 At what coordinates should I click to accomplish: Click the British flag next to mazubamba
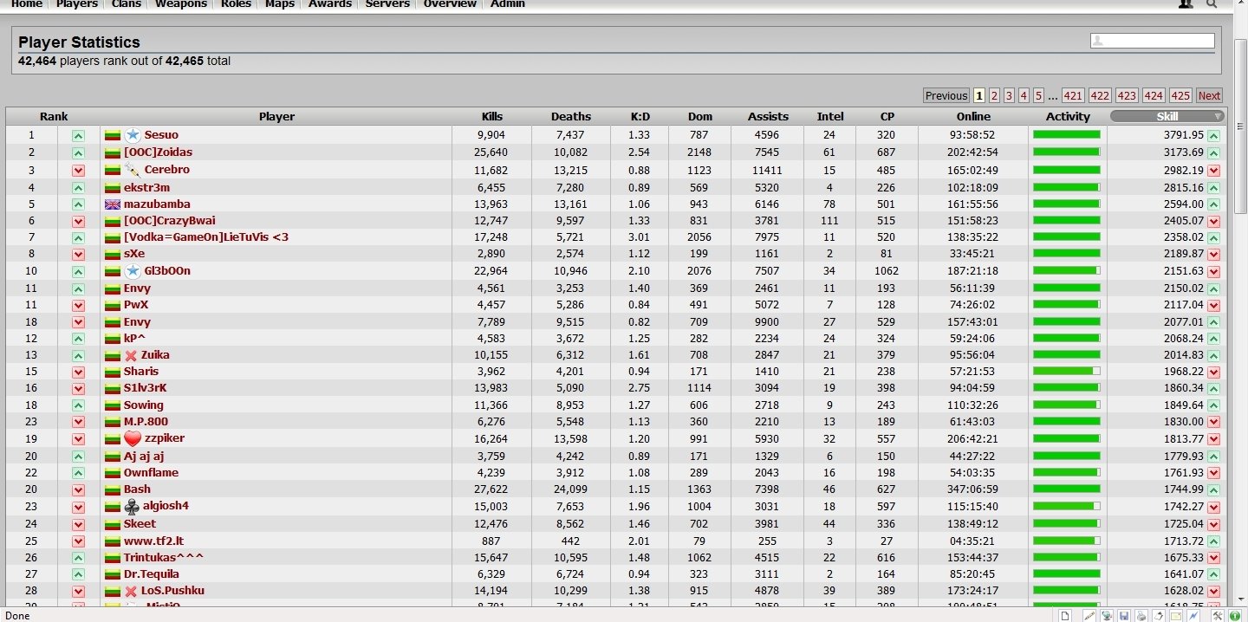(112, 204)
